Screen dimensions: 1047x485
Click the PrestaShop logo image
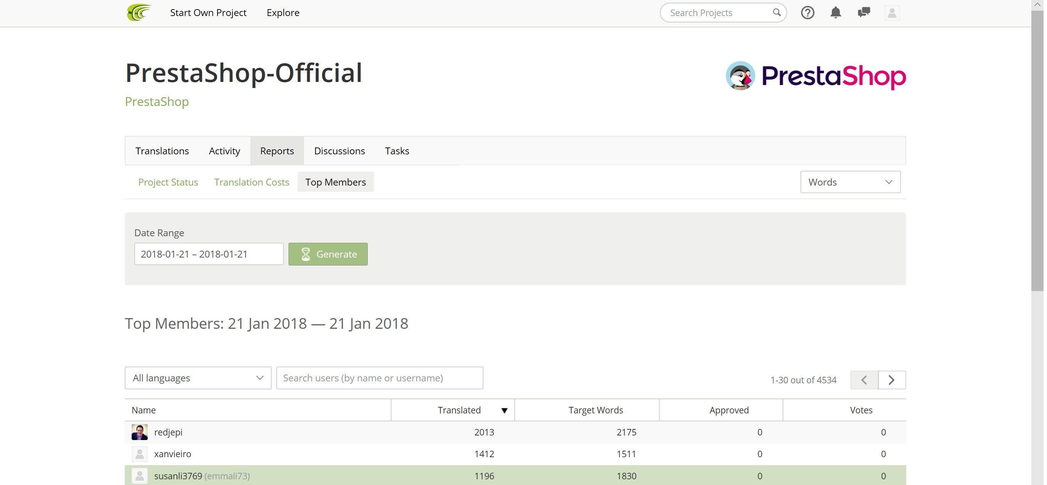(816, 75)
